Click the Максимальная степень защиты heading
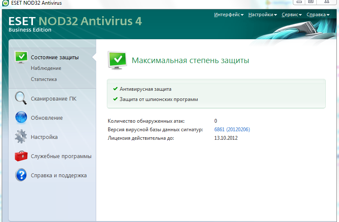The image size is (339, 222). tap(191, 61)
